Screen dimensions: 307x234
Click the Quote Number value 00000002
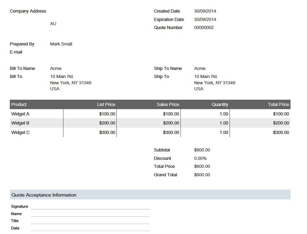205,27
